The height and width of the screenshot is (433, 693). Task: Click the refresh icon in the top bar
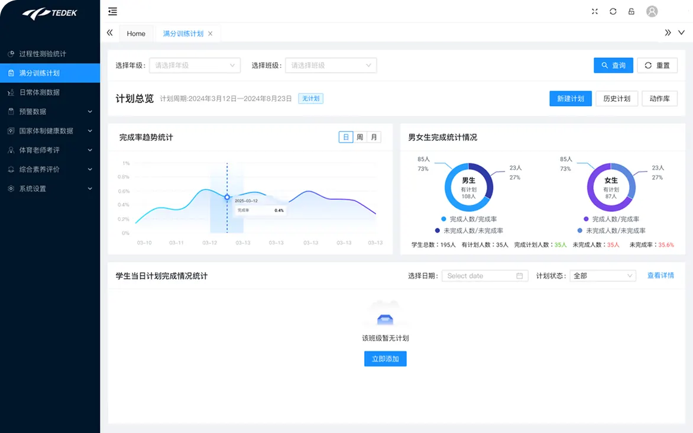[x=613, y=11]
